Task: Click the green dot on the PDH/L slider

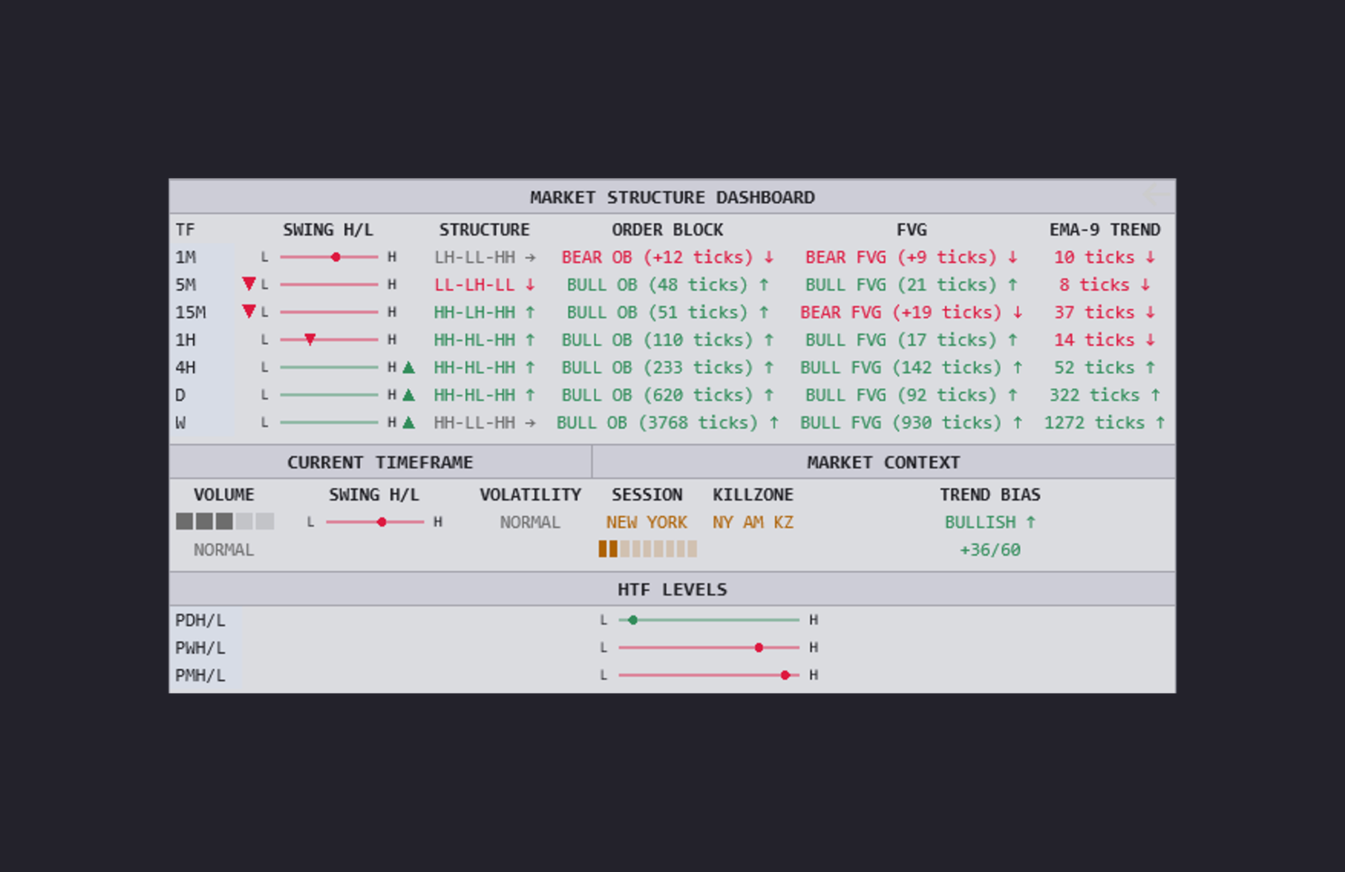Action: [x=632, y=620]
